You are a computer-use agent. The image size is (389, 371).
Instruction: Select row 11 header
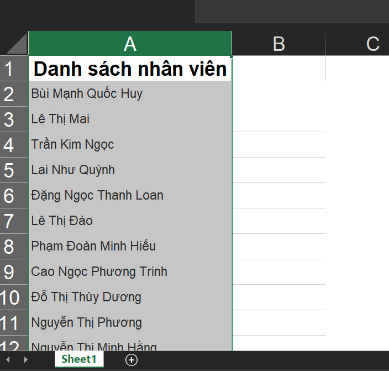pyautogui.click(x=14, y=323)
